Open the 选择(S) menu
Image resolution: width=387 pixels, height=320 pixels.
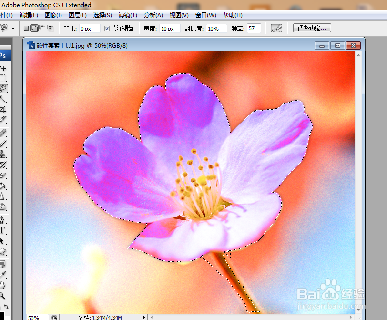click(102, 15)
